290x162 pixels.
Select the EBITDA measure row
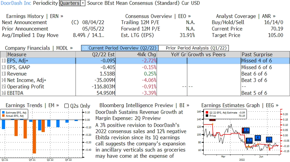coord(145,93)
